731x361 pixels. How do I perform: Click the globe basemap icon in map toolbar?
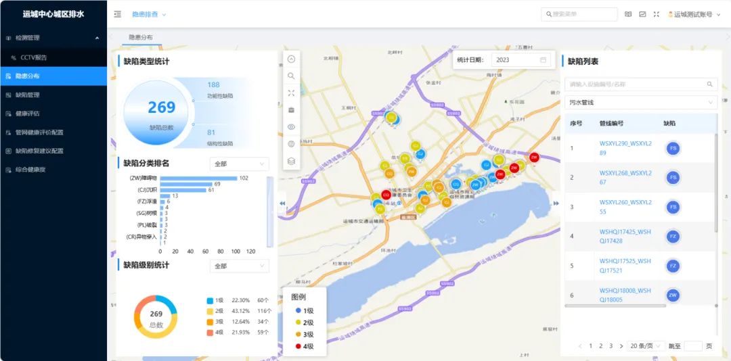pos(291,144)
